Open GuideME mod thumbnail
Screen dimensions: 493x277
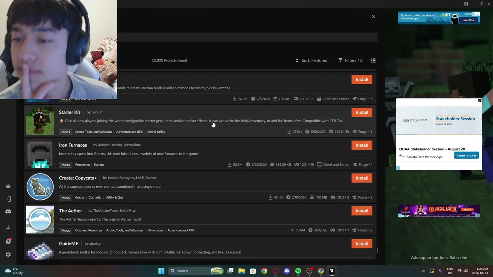pos(40,249)
